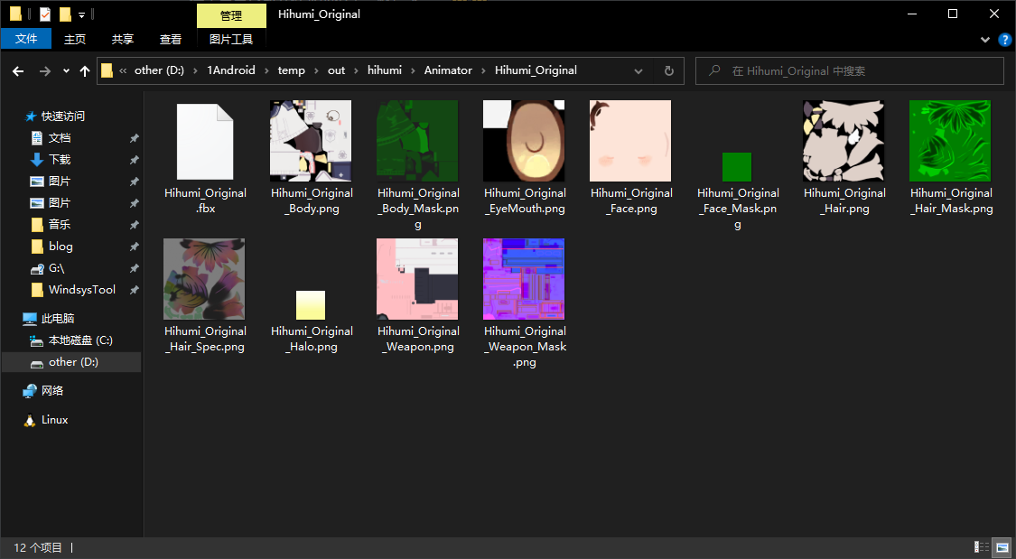1016x559 pixels.
Task: Click the quick access properties icon in title bar
Action: [45, 14]
